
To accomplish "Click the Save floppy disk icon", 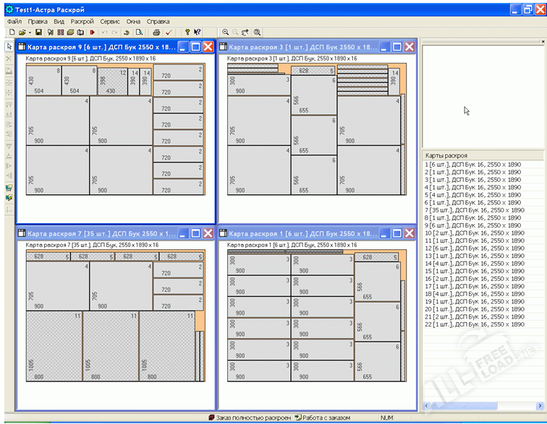I will click(x=38, y=33).
